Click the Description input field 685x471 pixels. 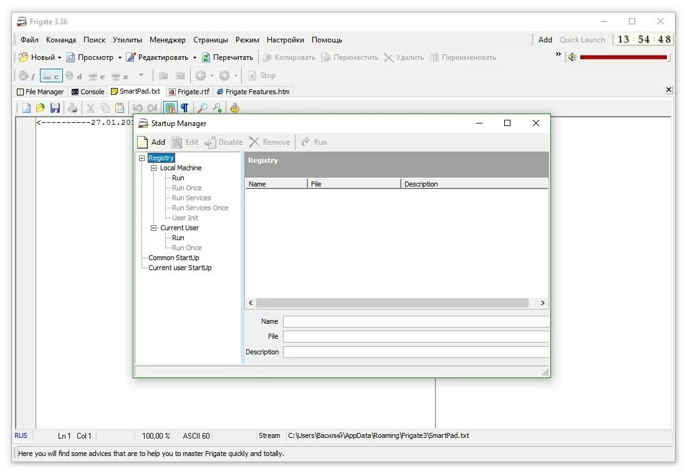(x=416, y=352)
